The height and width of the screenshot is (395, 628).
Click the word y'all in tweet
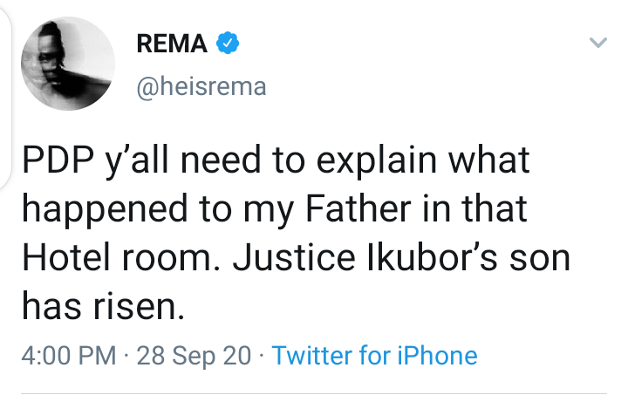tap(135, 160)
